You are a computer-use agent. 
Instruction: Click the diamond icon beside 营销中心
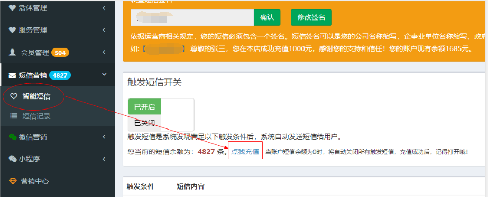(13, 181)
